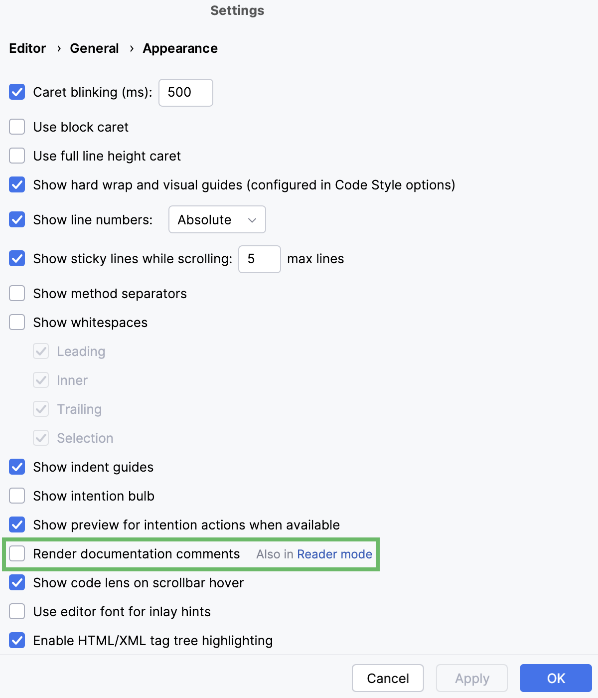Toggle Use full line height caret
The image size is (598, 698).
click(16, 156)
